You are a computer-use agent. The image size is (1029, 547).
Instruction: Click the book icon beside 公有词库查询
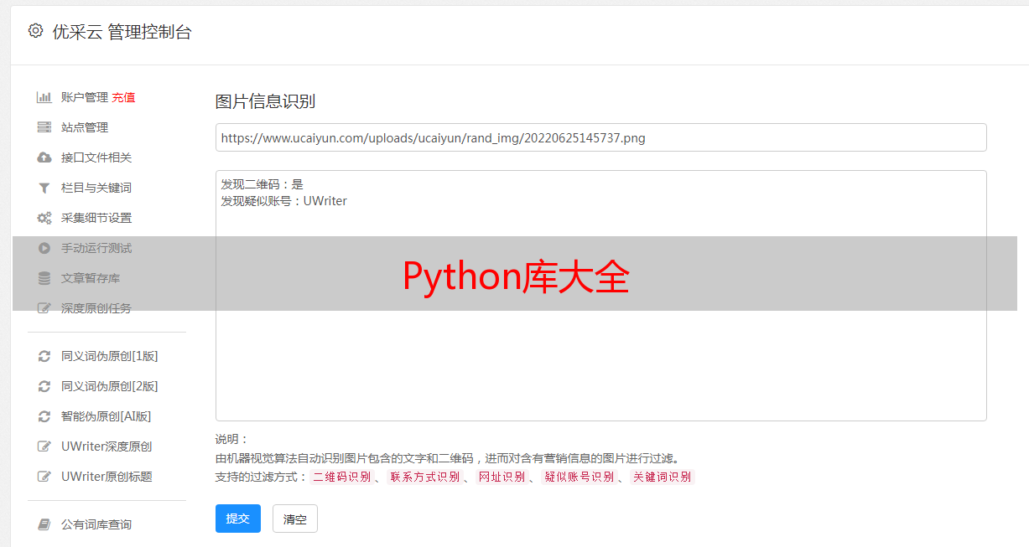(44, 524)
